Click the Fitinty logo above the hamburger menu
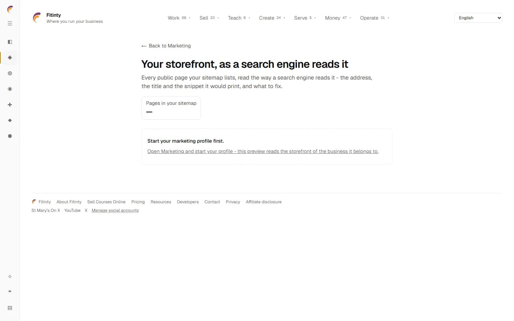 tap(10, 10)
